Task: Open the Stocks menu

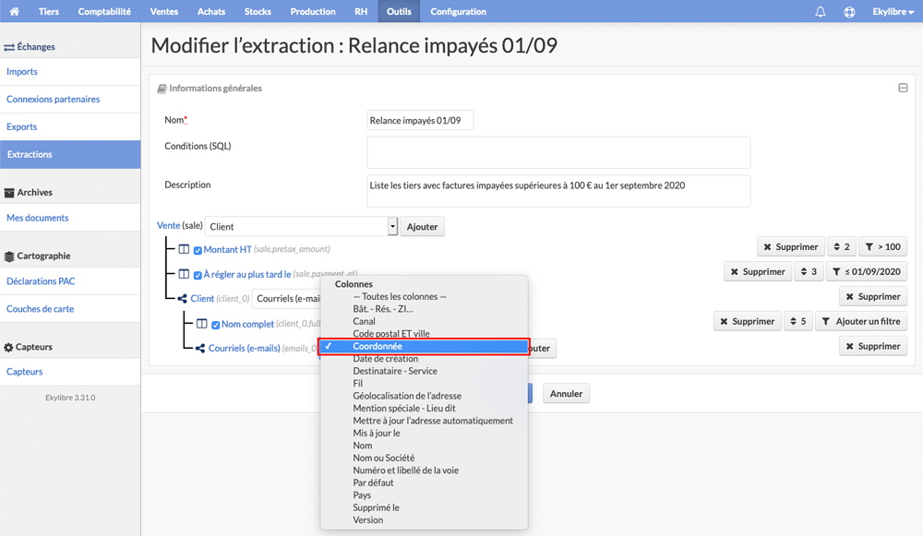Action: [x=258, y=11]
